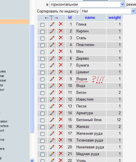Click the sidebar scrollbar thumb

pyautogui.click(x=32, y=79)
